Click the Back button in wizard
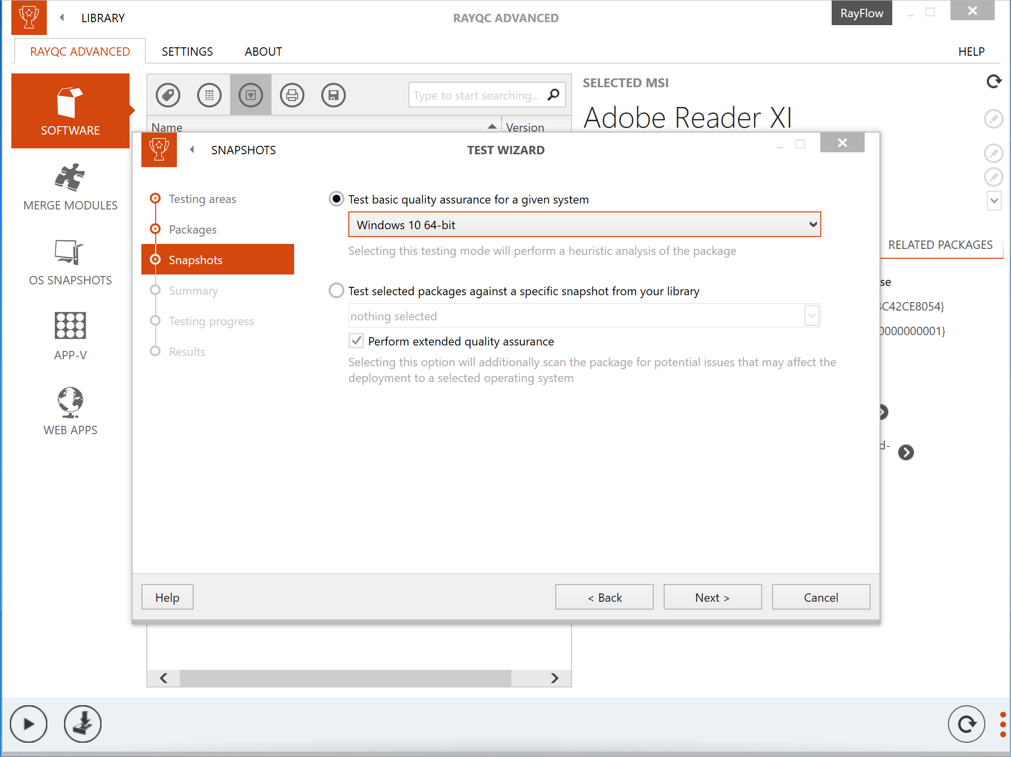Viewport: 1011px width, 757px height. (605, 597)
